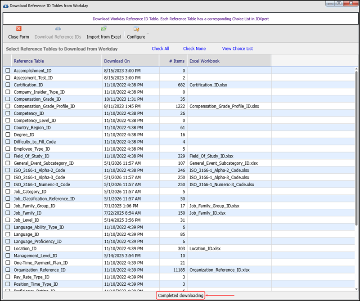360x301 pixels.
Task: Maximize the Download Reference ID Tables window
Action: coord(339,4)
